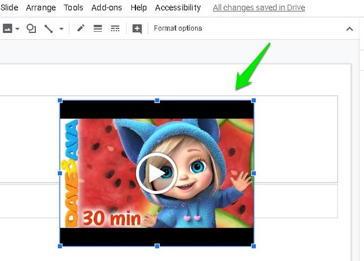Image resolution: width=364 pixels, height=261 pixels.
Task: Collapse the toolbar with chevron arrow
Action: (x=350, y=29)
